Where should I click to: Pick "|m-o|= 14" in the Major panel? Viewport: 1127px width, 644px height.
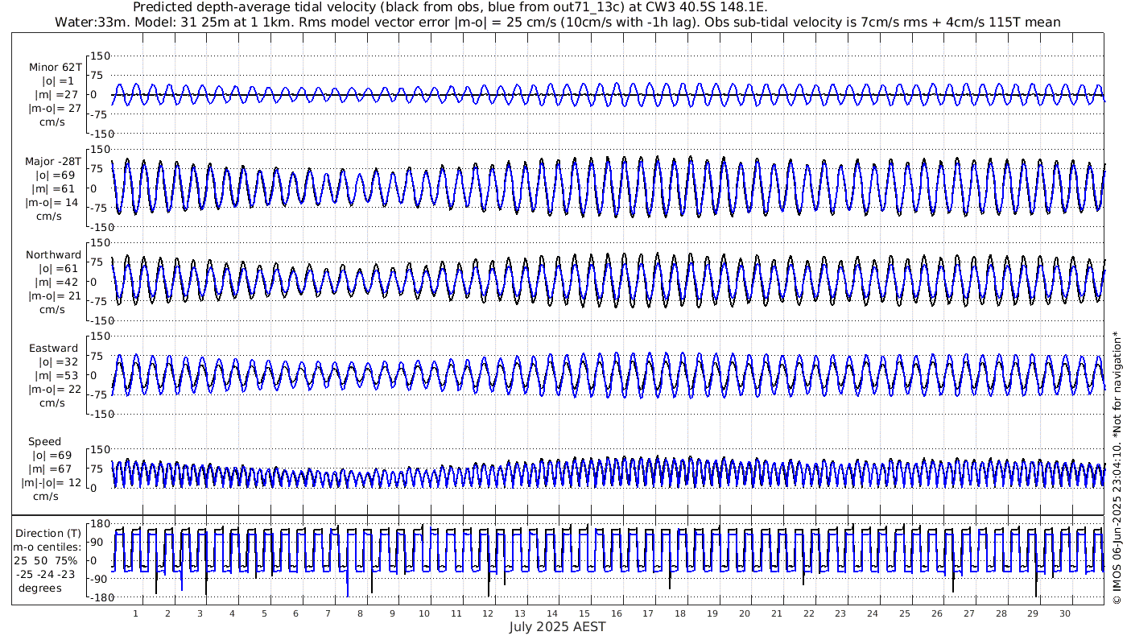point(53,203)
